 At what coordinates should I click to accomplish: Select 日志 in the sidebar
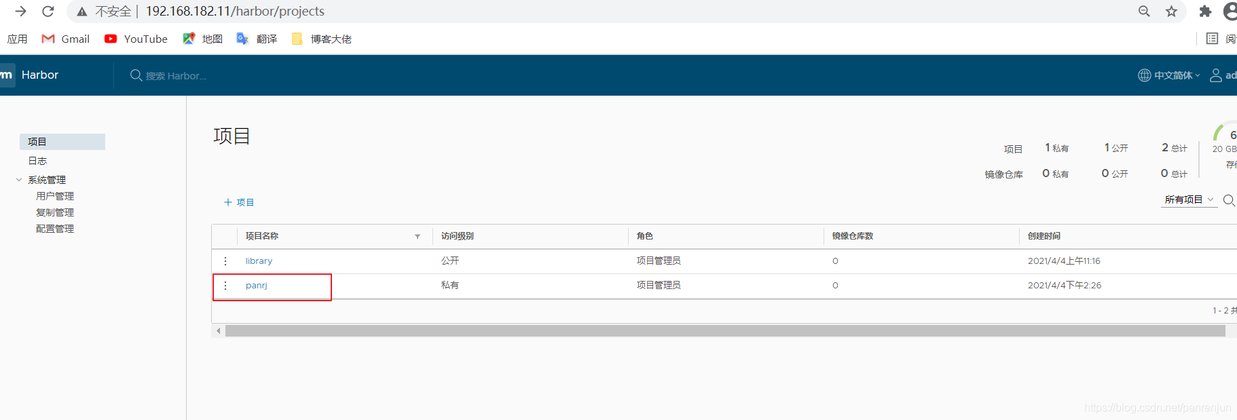pyautogui.click(x=37, y=161)
